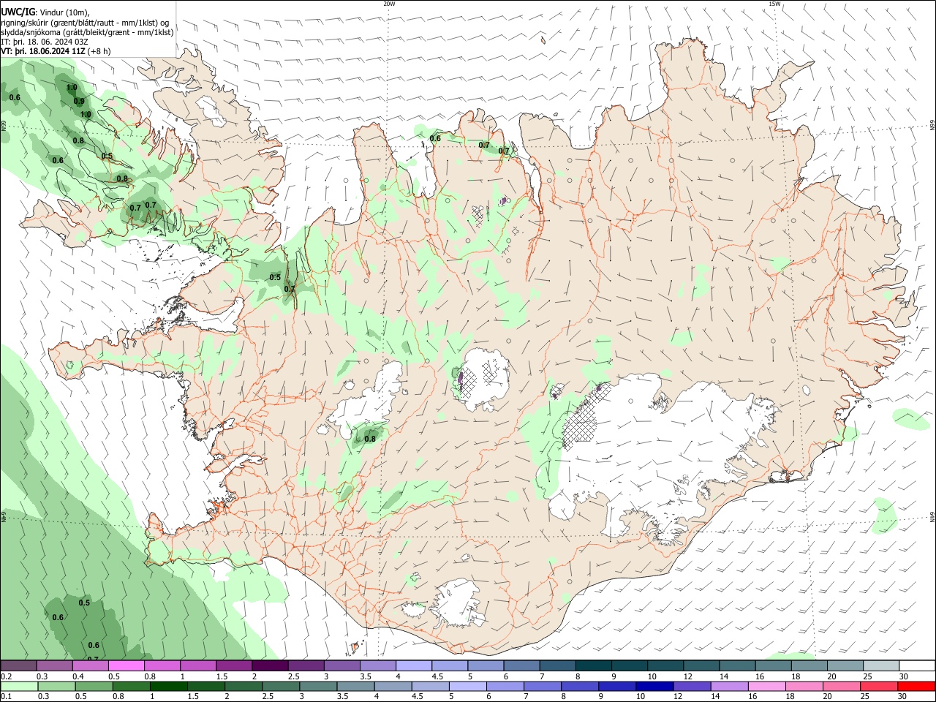The image size is (936, 702).
Task: Click the '20W' longitude label
Action: coord(389,4)
